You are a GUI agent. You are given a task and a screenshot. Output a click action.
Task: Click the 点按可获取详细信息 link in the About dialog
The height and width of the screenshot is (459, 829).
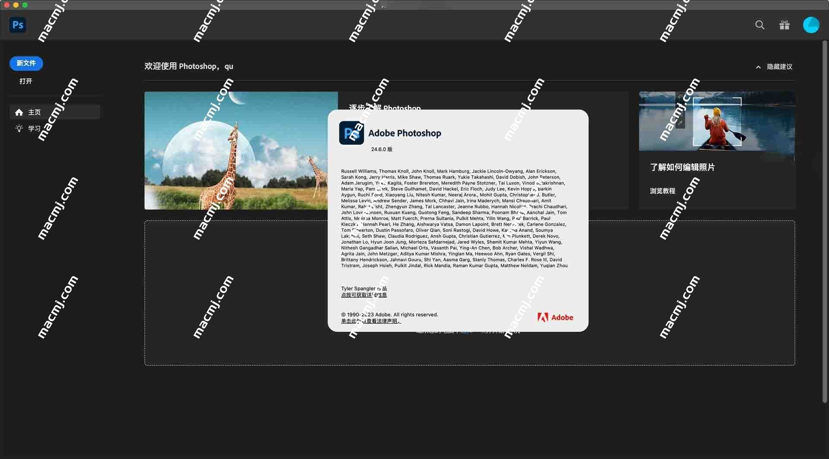tap(364, 295)
